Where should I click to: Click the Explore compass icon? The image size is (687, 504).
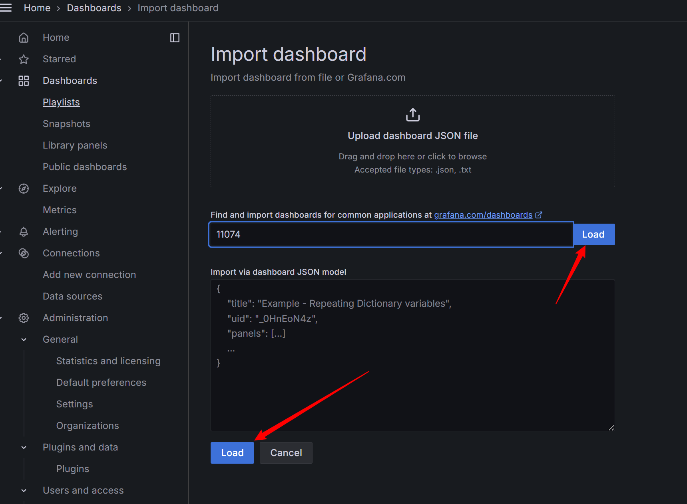click(x=24, y=189)
